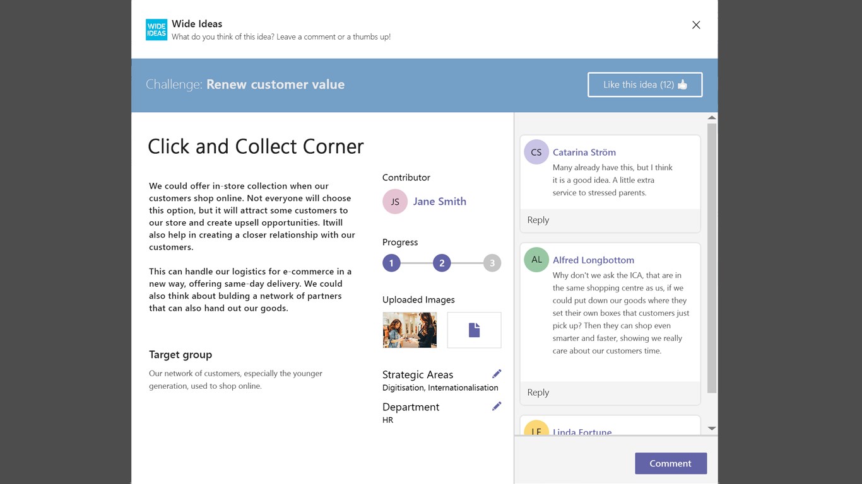Click Alfred Longbottom's AL avatar

point(536,260)
